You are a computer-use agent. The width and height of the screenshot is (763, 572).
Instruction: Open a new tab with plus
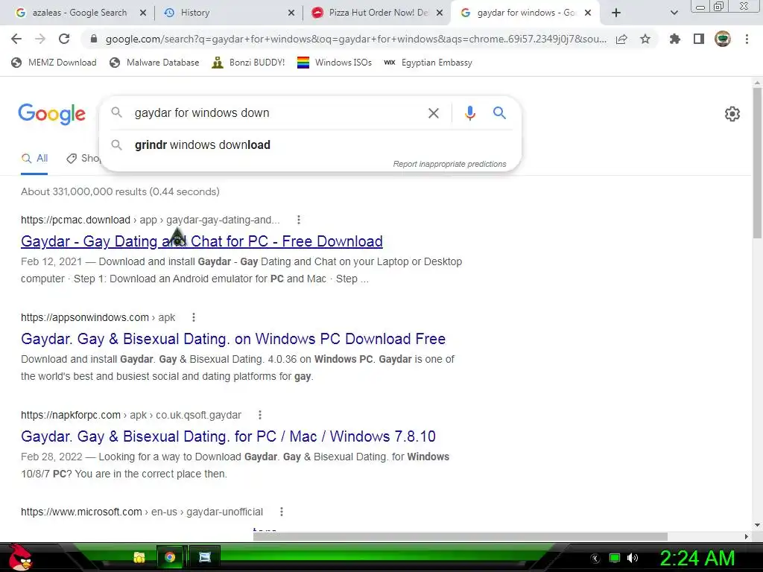pos(616,13)
